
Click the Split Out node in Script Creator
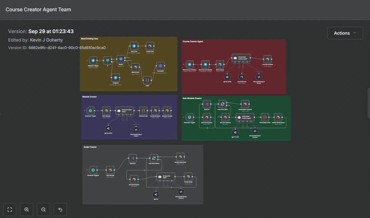click(x=133, y=158)
